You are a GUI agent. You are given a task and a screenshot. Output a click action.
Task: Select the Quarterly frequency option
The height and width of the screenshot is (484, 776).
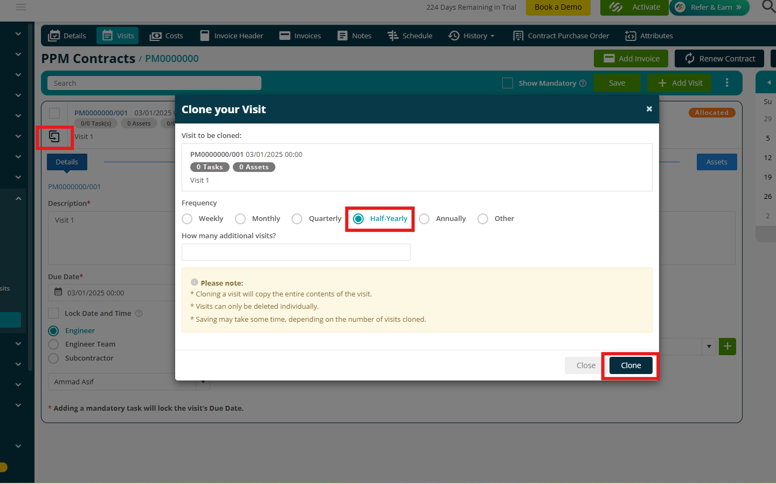(297, 219)
